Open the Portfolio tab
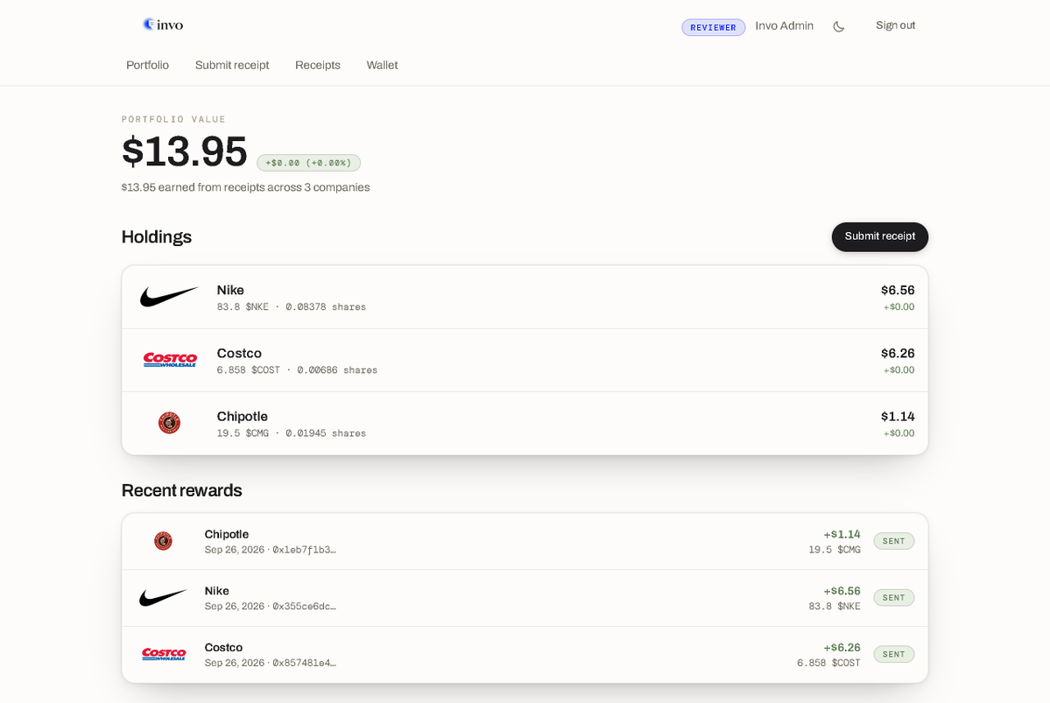Image resolution: width=1050 pixels, height=703 pixels. (x=147, y=65)
